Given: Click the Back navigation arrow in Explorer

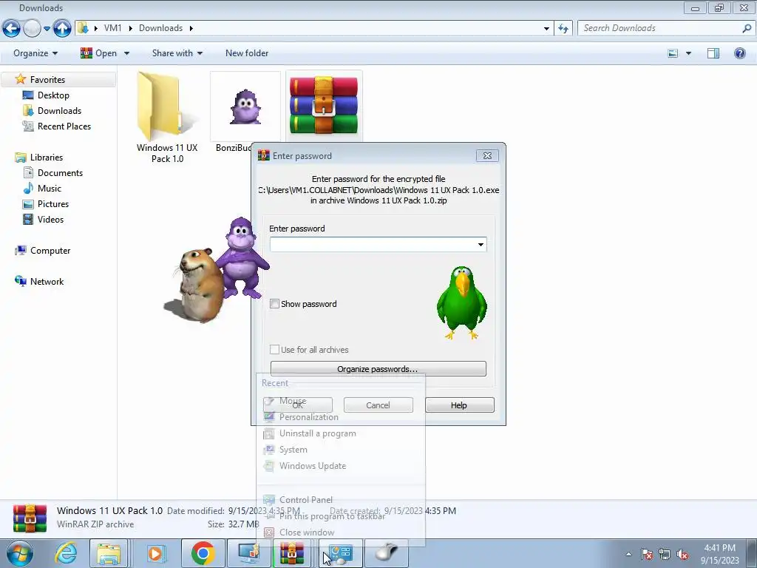Looking at the screenshot, I should pyautogui.click(x=12, y=29).
